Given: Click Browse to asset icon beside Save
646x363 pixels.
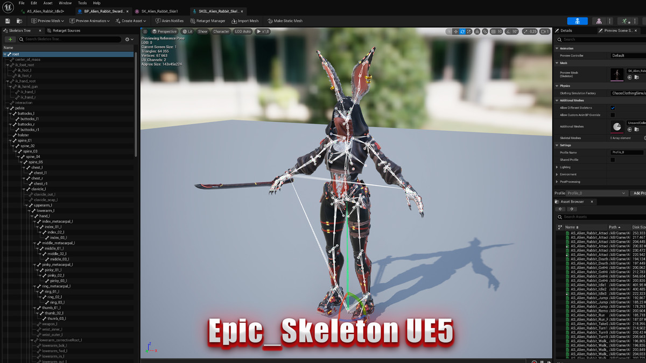Looking at the screenshot, I should (20, 21).
